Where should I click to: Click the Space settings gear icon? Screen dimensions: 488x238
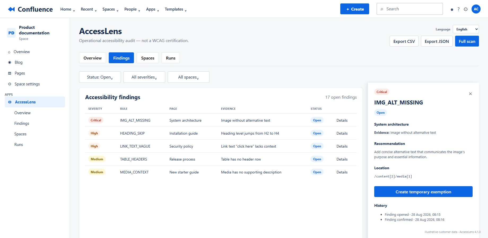pos(10,84)
